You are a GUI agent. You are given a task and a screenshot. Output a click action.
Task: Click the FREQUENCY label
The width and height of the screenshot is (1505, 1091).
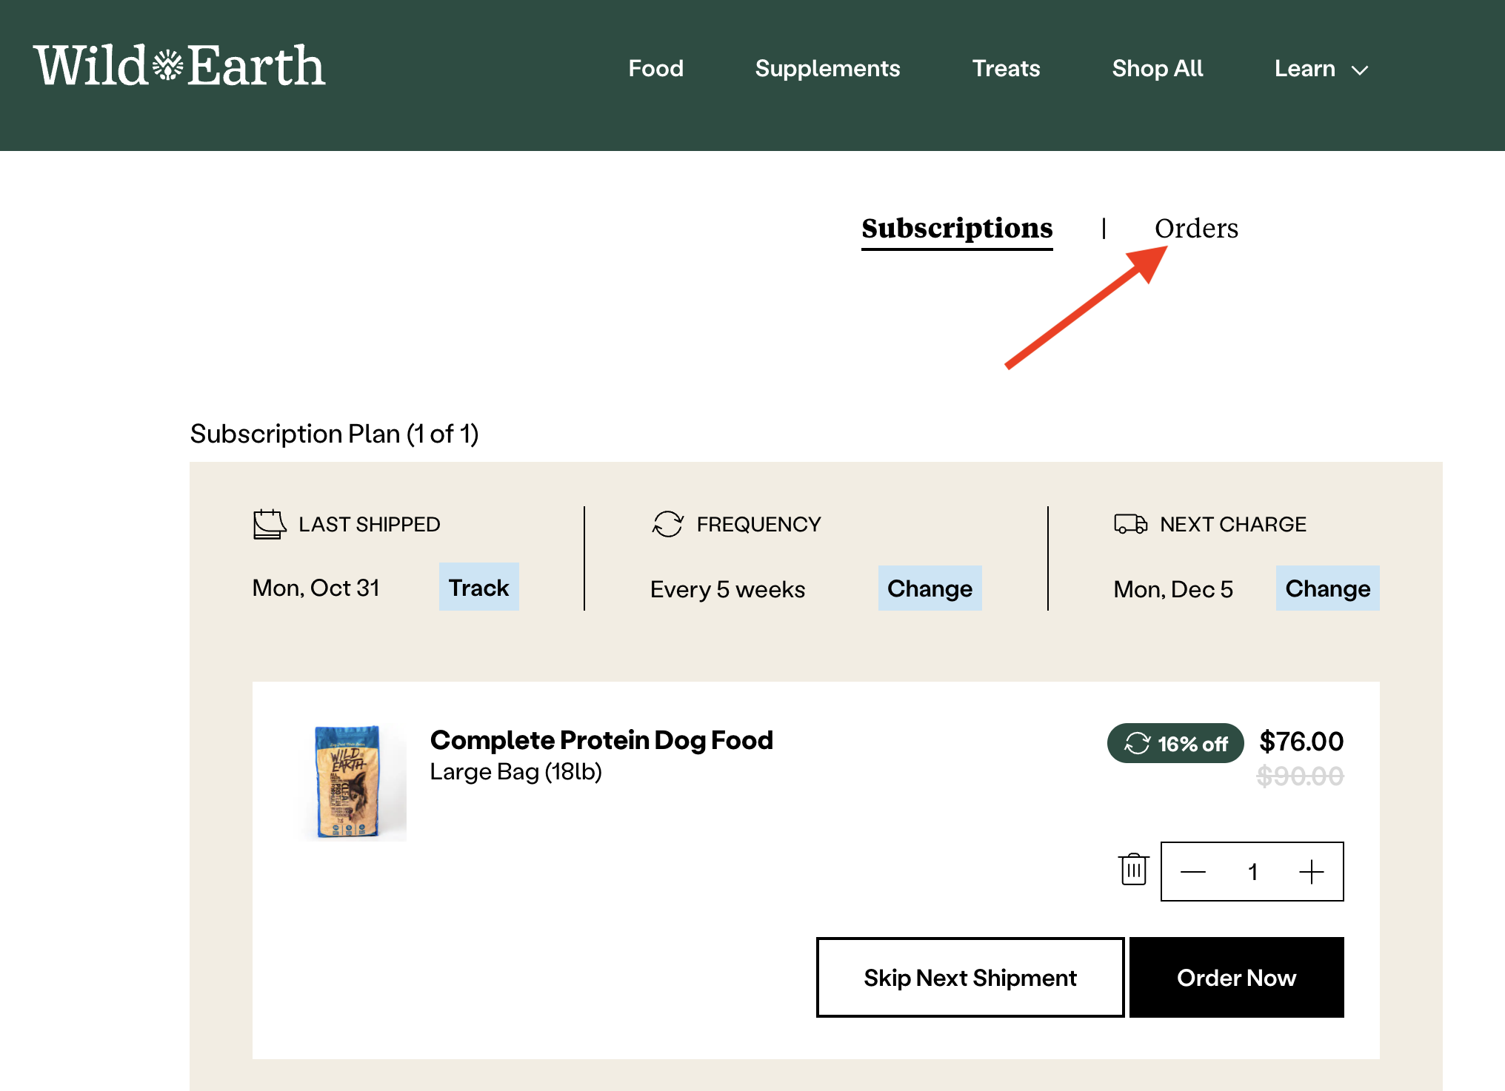click(x=758, y=524)
